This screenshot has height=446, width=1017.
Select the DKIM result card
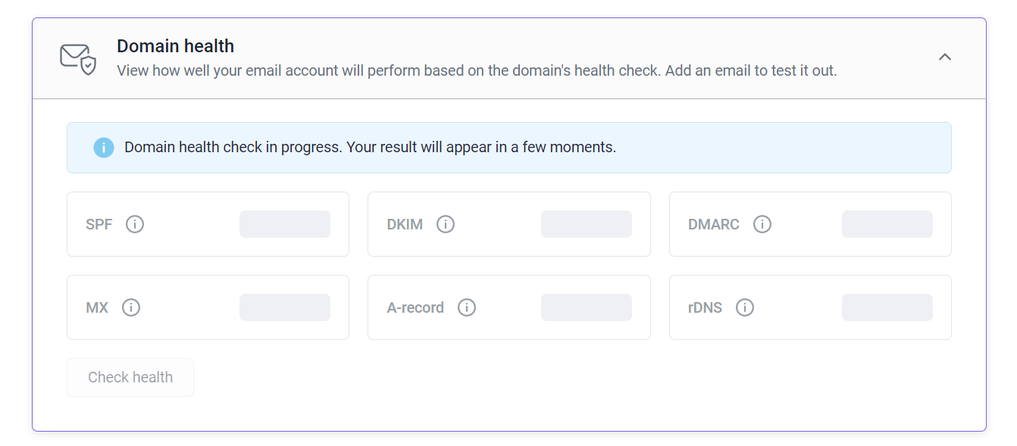point(509,224)
